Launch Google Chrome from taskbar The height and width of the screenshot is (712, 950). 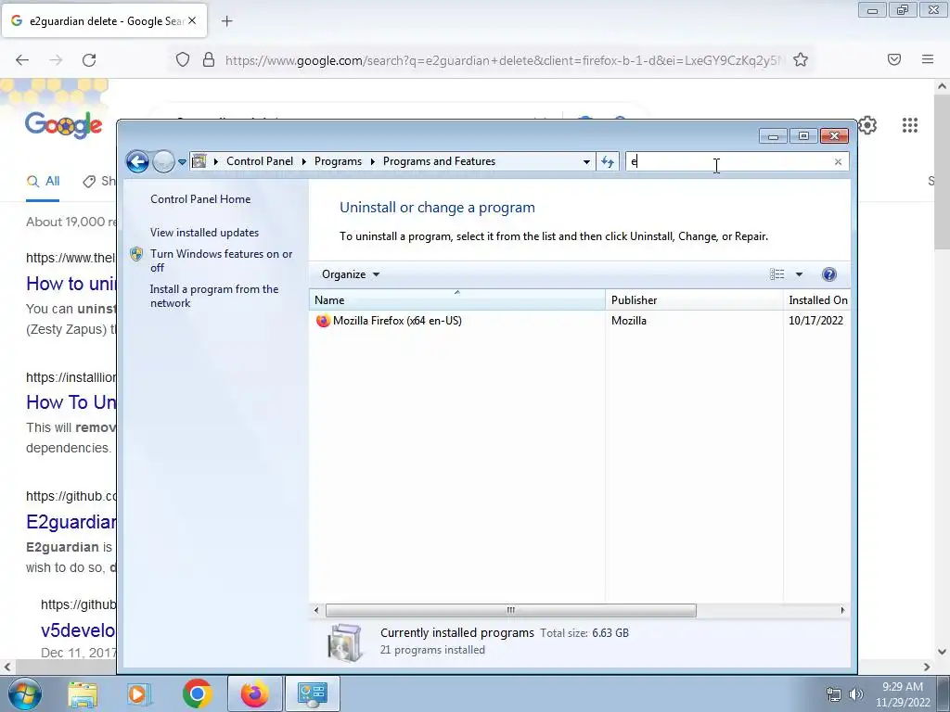pos(197,693)
